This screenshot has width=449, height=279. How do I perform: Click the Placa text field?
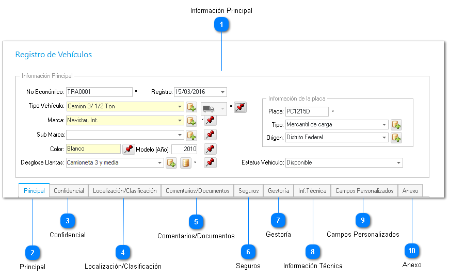pyautogui.click(x=306, y=111)
